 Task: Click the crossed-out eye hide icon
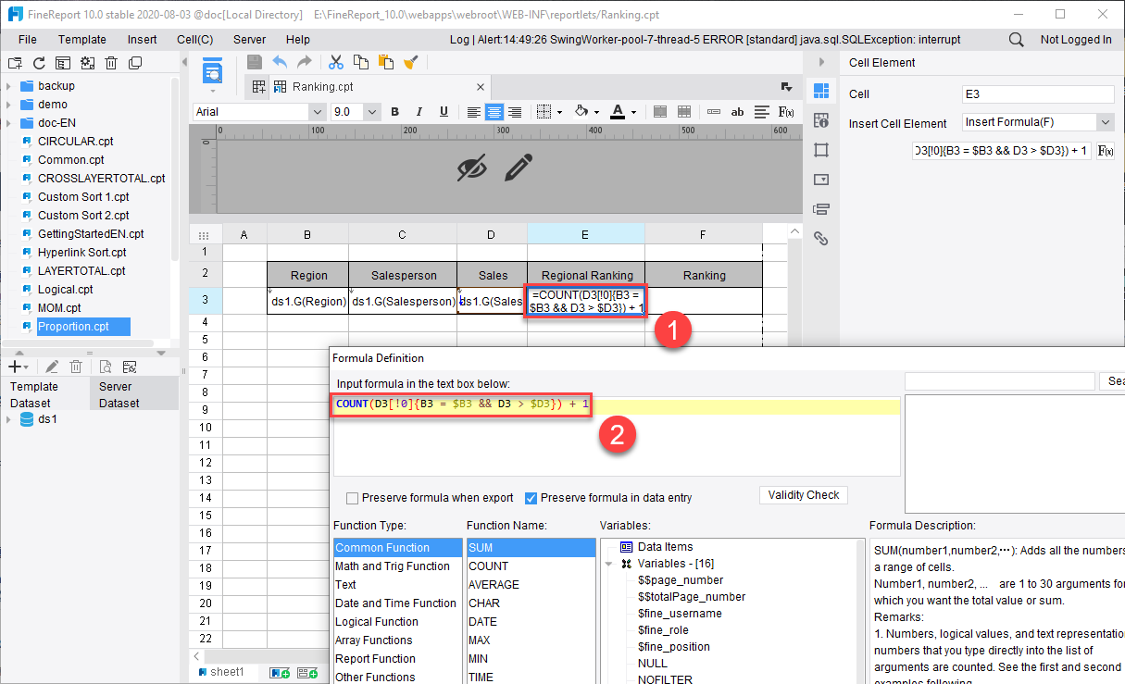click(472, 168)
